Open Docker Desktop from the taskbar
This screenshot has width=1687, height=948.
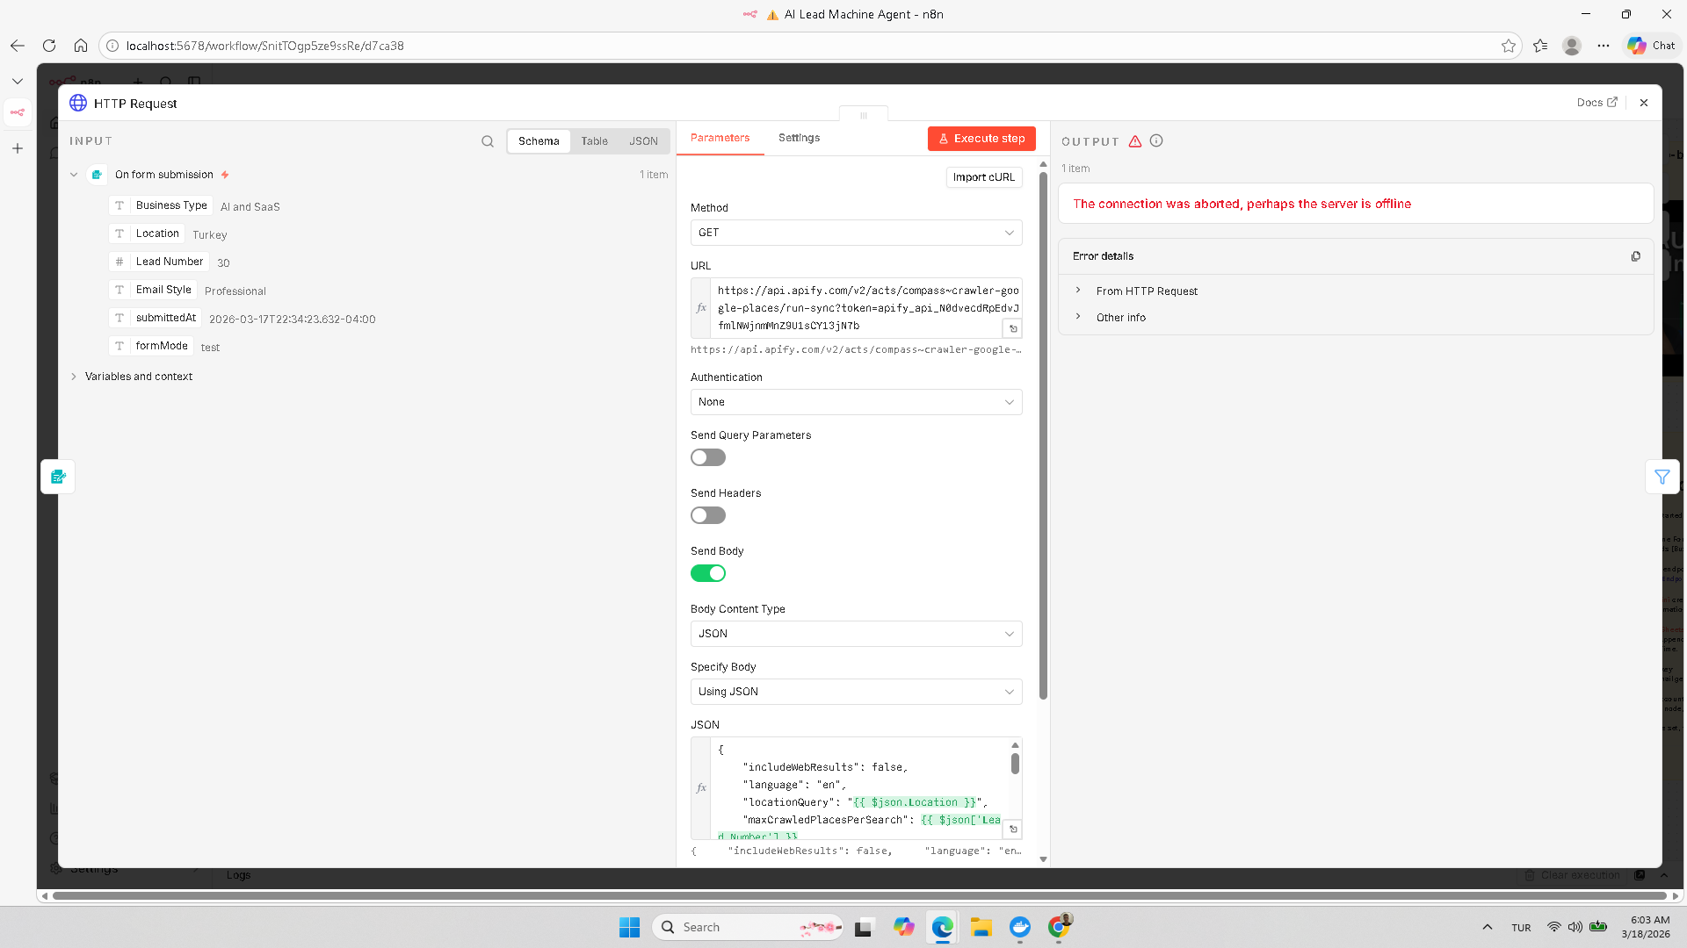tap(1019, 927)
